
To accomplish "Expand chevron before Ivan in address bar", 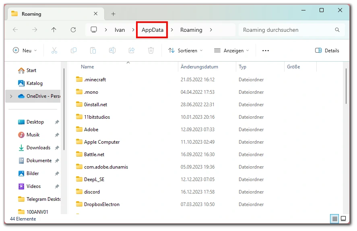I will pos(106,30).
